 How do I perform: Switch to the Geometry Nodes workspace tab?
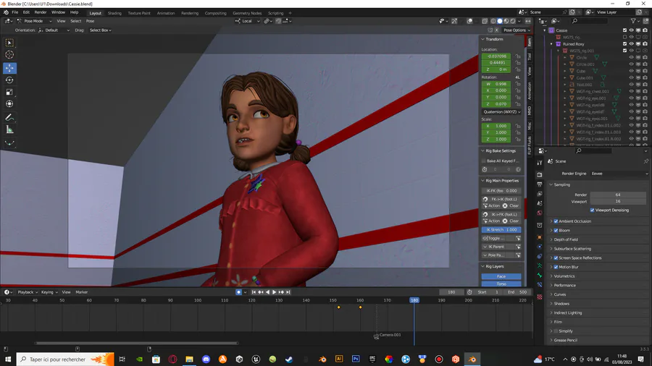(x=247, y=13)
